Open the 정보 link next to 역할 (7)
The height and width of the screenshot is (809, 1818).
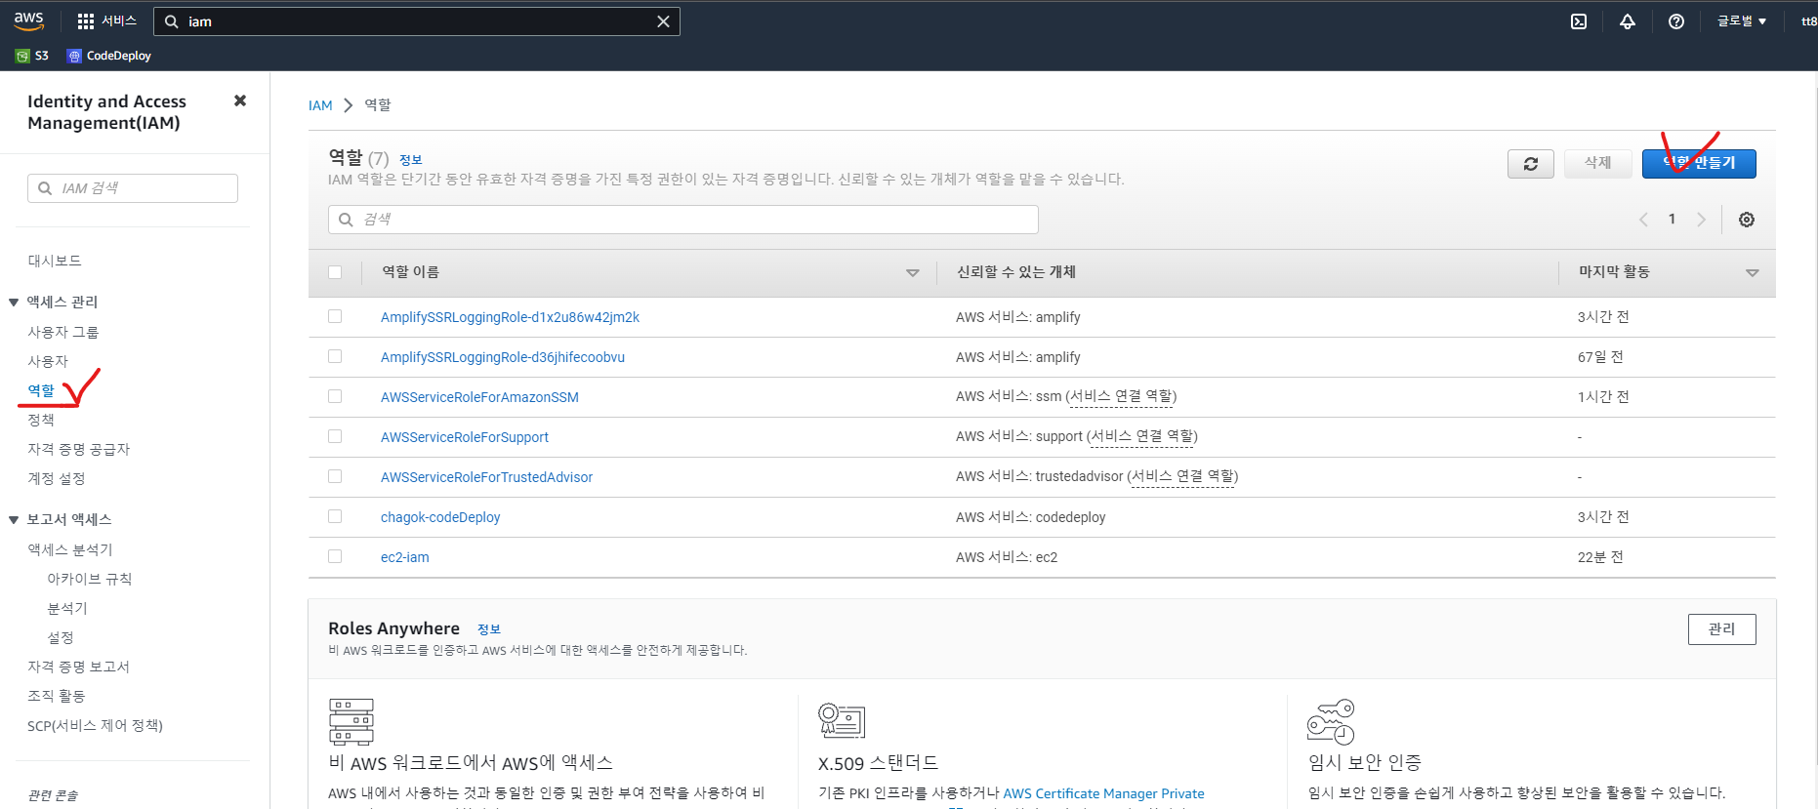411,160
